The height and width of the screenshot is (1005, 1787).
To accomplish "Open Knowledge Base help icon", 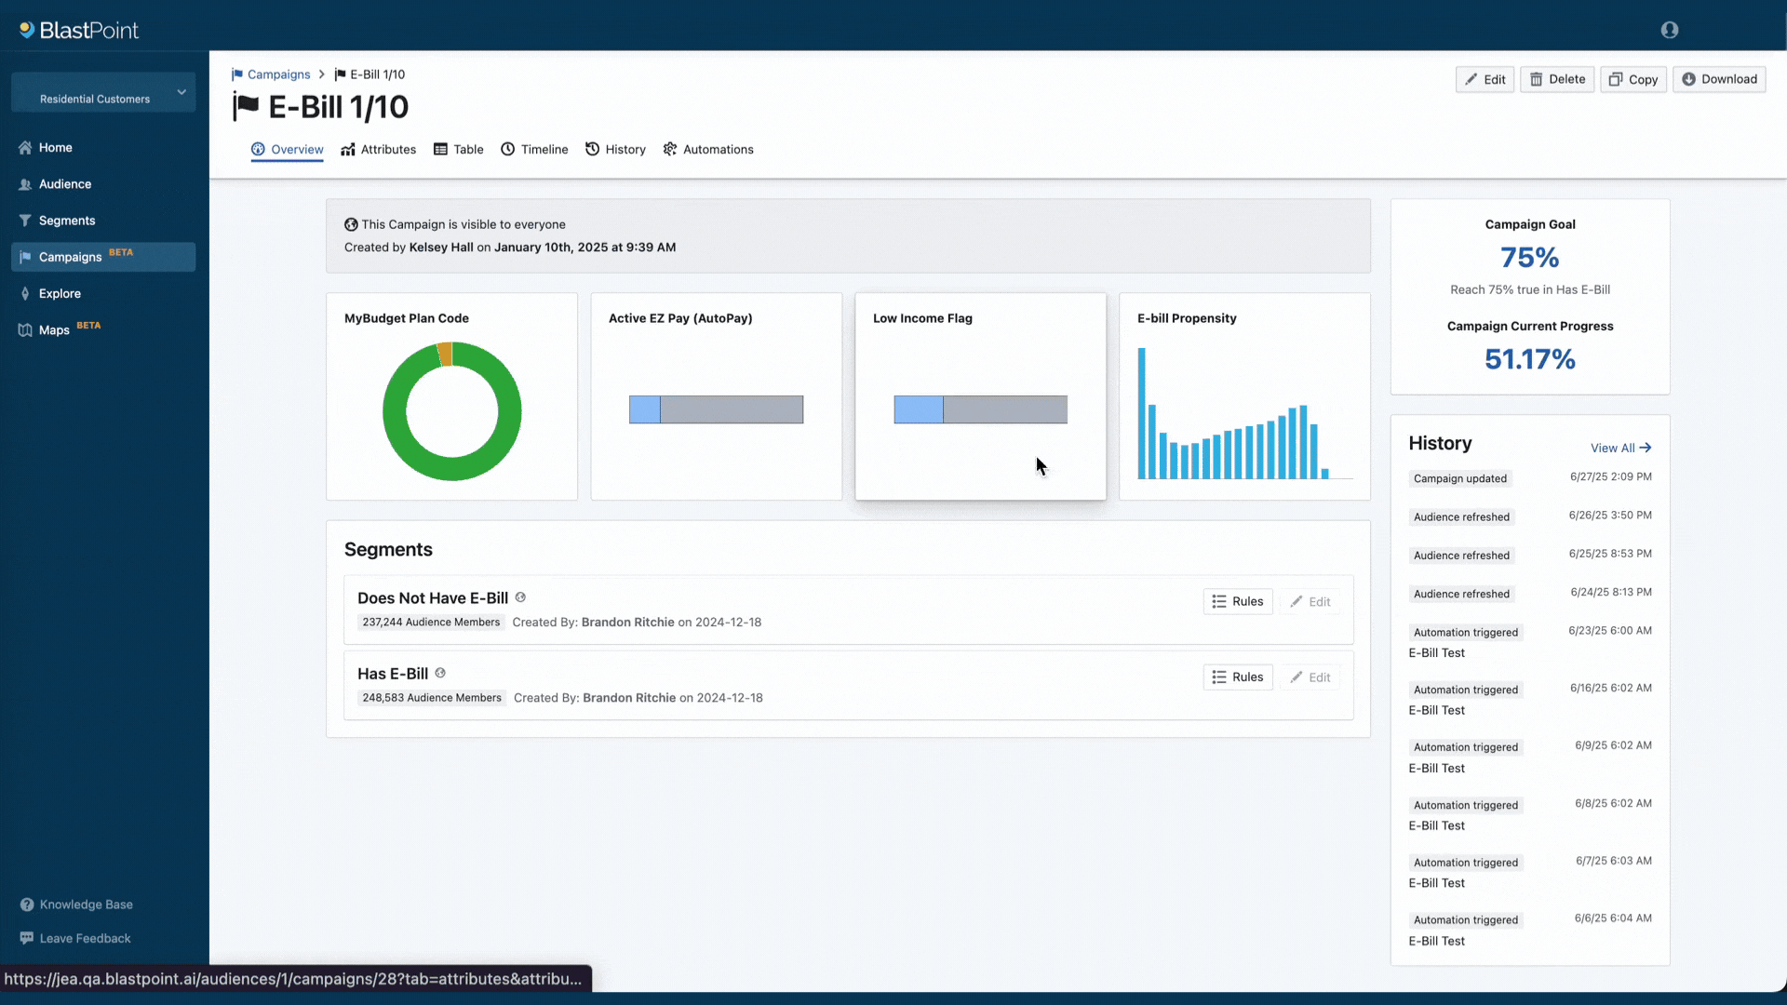I will pyautogui.click(x=27, y=904).
